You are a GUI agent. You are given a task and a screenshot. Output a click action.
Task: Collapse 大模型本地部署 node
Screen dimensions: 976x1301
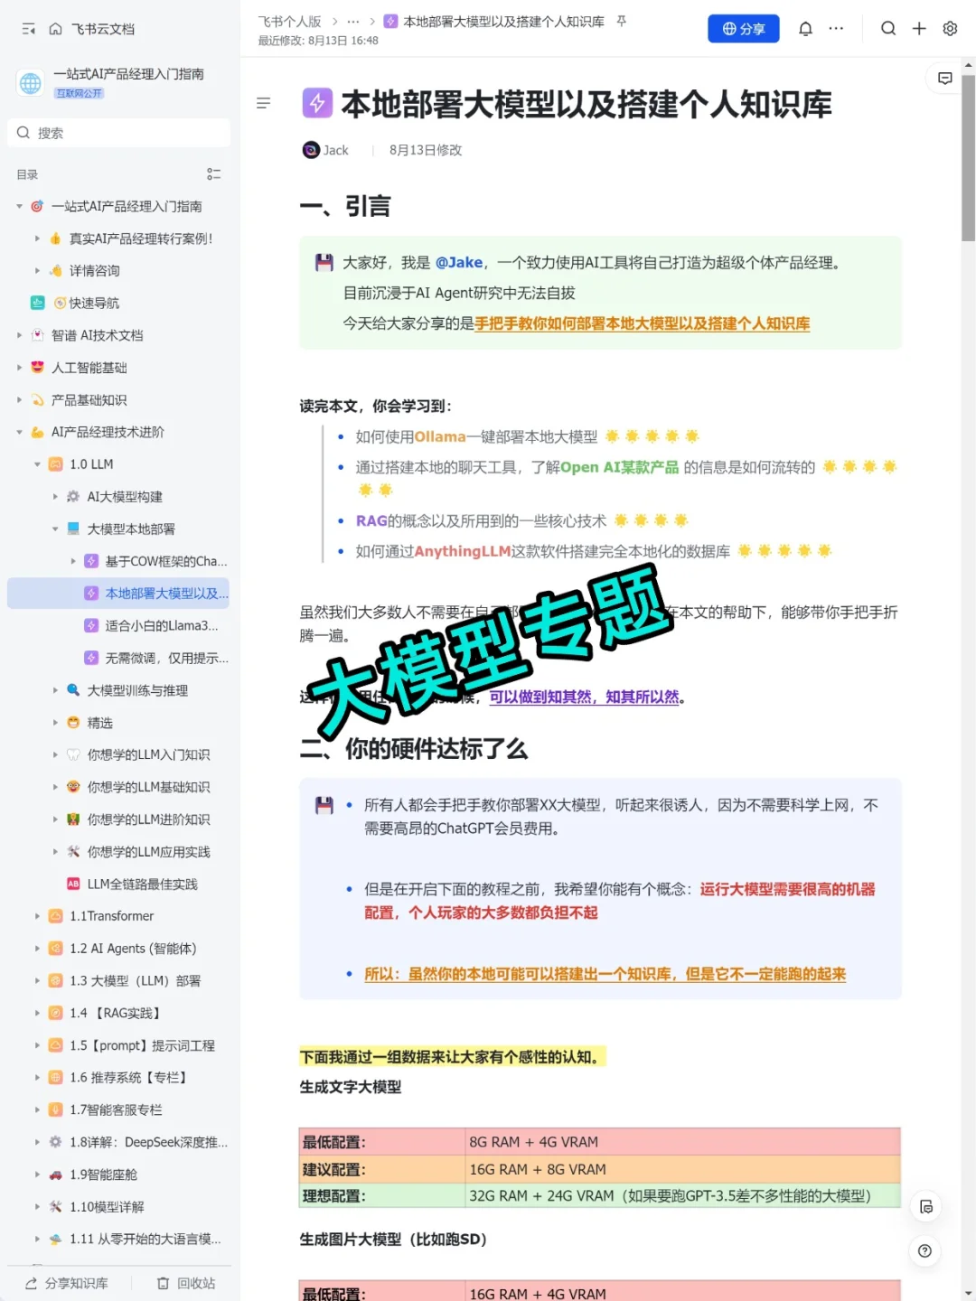(x=55, y=529)
